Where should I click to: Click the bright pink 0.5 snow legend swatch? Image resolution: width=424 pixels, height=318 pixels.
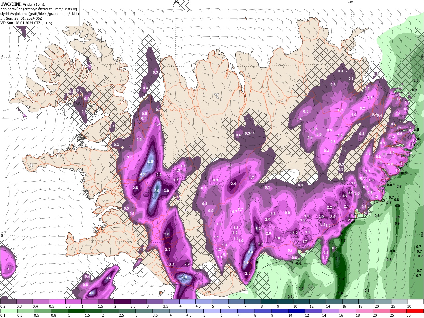pos(57,302)
